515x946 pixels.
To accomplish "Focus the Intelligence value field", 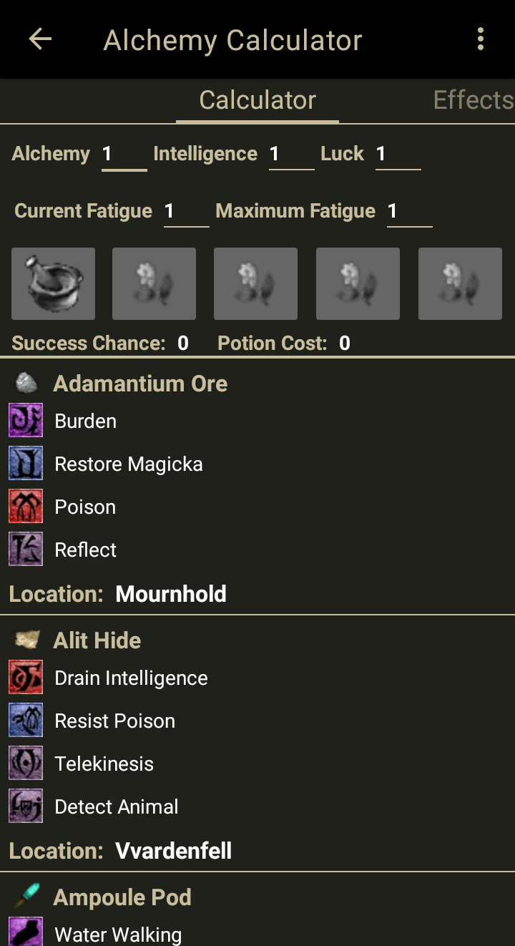I will (291, 155).
